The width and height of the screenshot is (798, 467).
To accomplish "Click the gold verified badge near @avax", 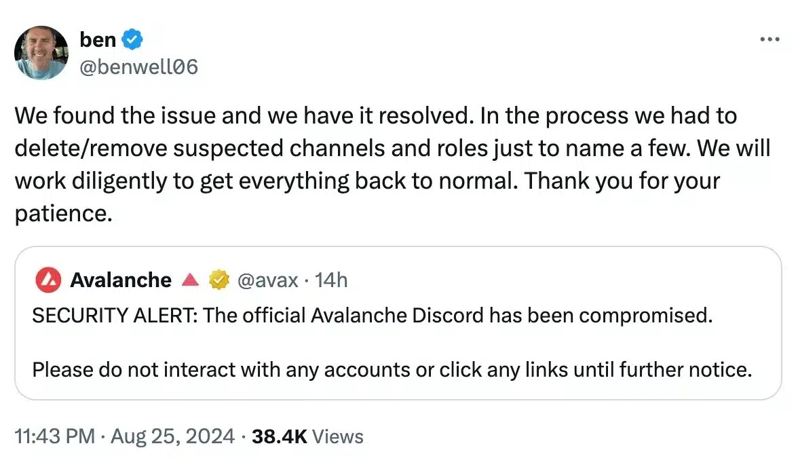I will pyautogui.click(x=218, y=280).
